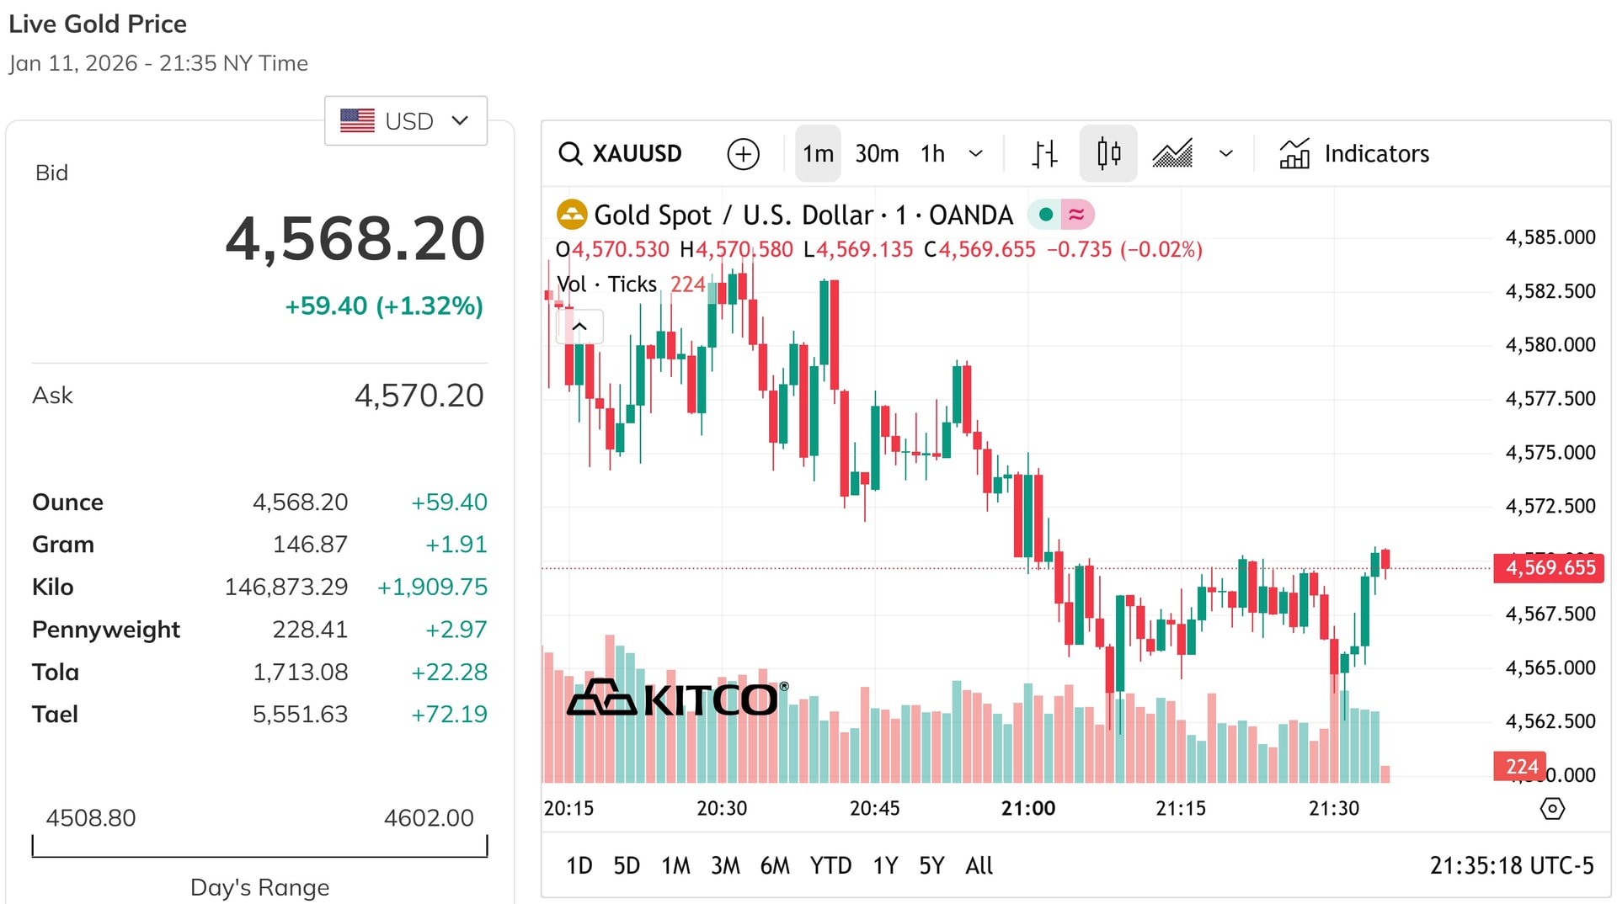Select the 5D time range

point(627,865)
